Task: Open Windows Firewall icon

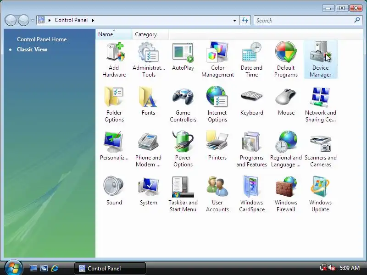Action: pos(286,194)
